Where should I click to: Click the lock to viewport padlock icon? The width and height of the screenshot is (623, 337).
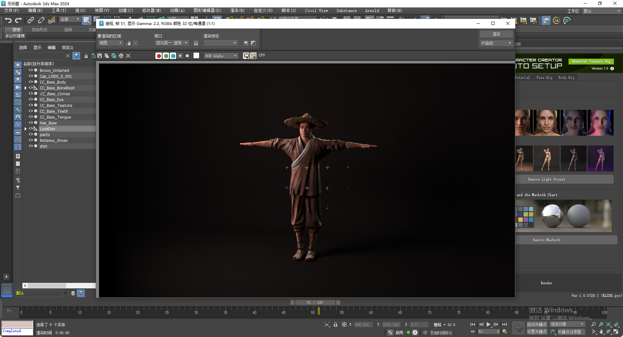pyautogui.click(x=196, y=43)
